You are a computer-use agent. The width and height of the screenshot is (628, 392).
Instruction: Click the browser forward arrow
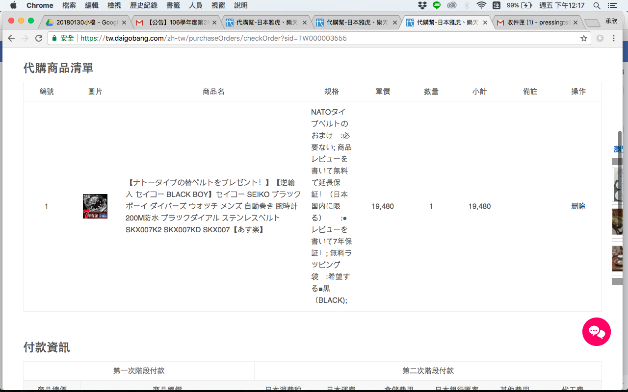point(25,38)
